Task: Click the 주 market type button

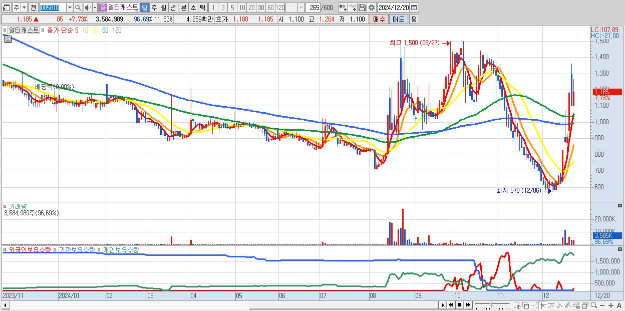Action: [x=17, y=8]
